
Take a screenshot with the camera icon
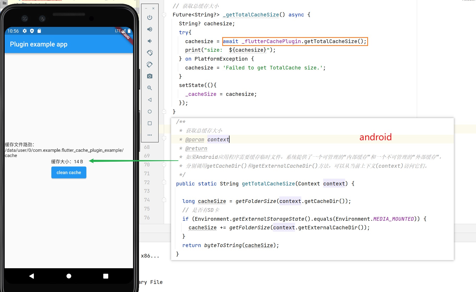coord(149,76)
